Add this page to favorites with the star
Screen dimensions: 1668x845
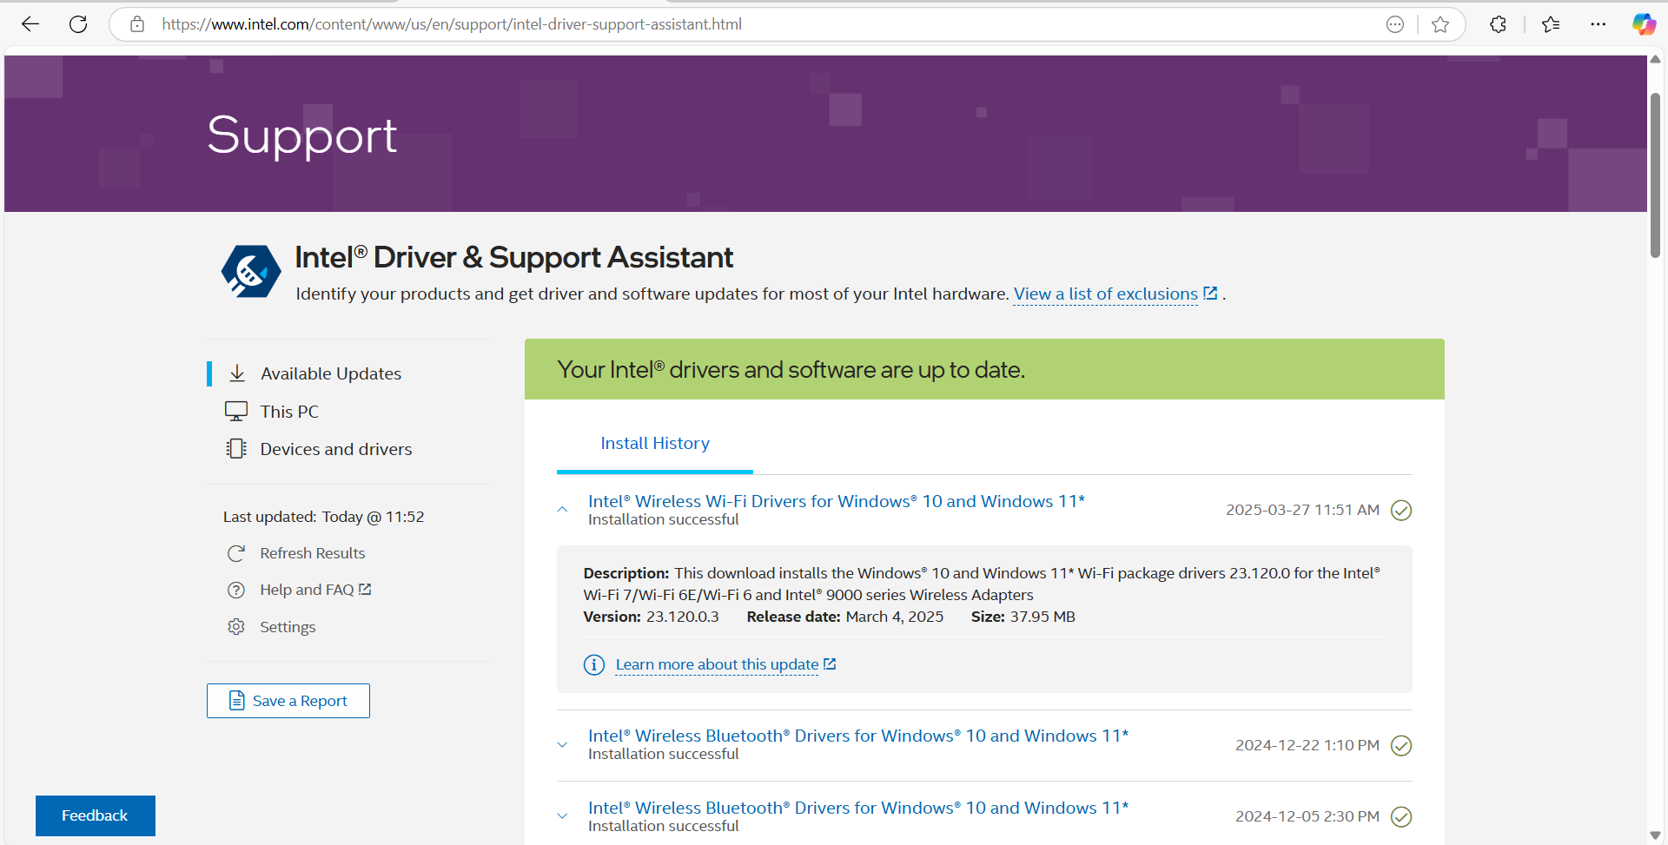coord(1440,24)
